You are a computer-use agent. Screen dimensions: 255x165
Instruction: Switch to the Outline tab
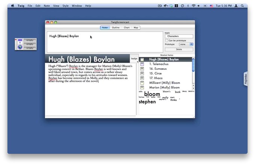click(x=115, y=28)
